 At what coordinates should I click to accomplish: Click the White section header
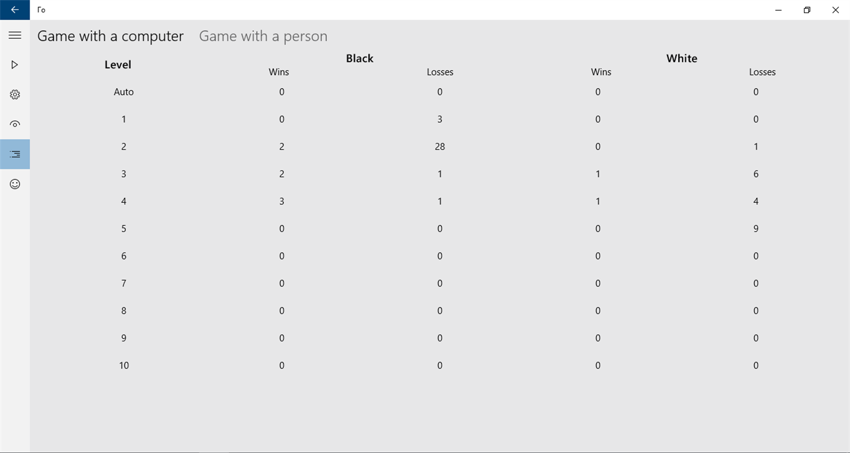(x=682, y=58)
